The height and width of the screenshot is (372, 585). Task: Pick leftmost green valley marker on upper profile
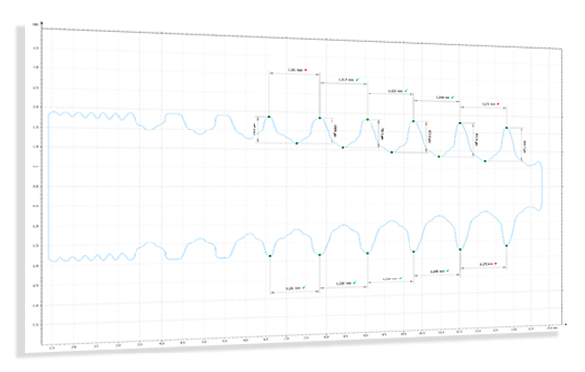[x=297, y=143]
